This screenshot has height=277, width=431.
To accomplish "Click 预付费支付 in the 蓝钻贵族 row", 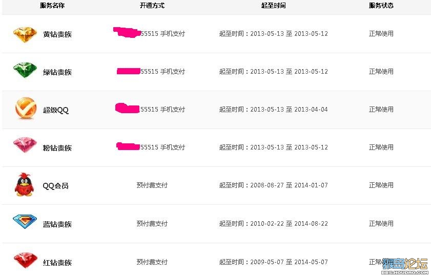I will tap(152, 224).
